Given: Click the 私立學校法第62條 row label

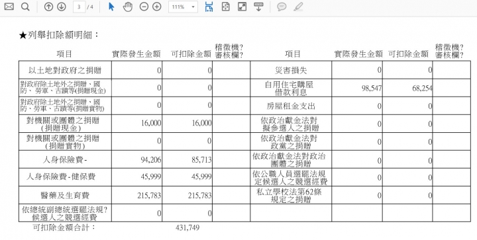Looking at the screenshot, I should (x=289, y=196).
